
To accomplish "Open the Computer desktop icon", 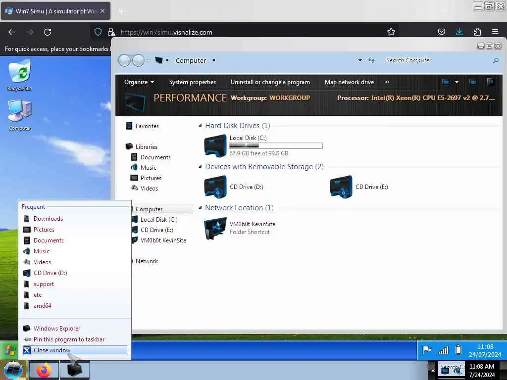I will [20, 115].
